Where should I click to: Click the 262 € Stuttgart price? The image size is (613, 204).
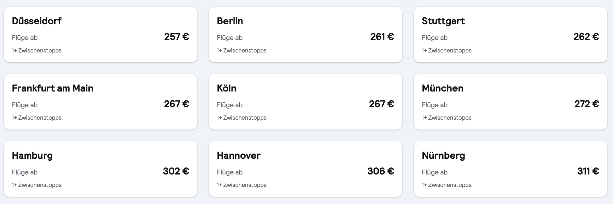click(x=587, y=37)
